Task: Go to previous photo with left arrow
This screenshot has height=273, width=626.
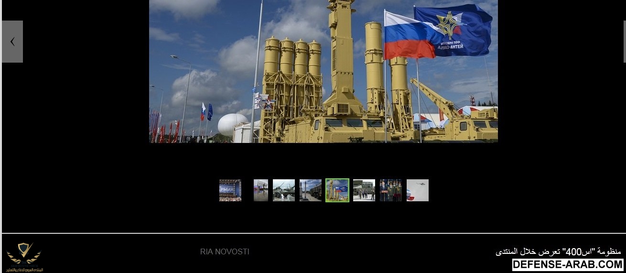Action: pos(12,42)
